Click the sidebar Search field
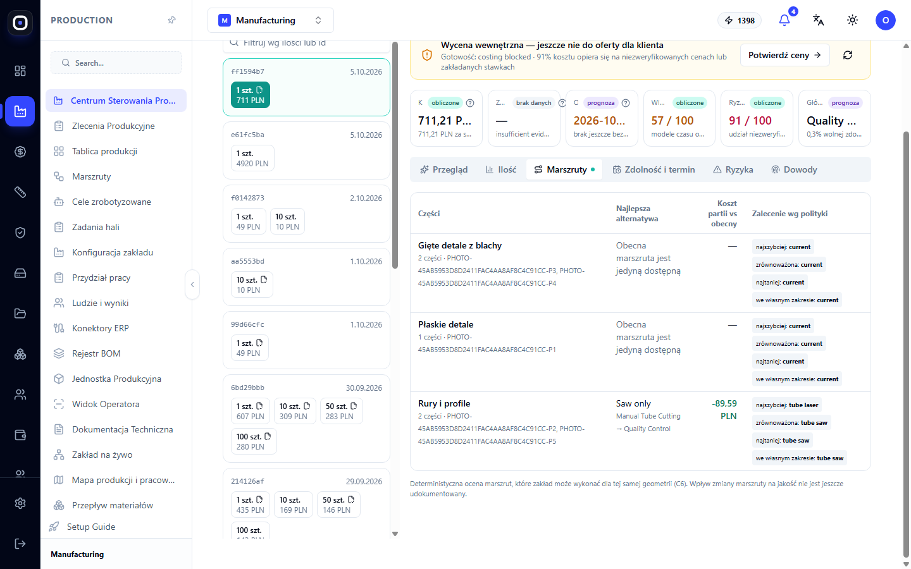The height and width of the screenshot is (569, 911). [x=116, y=63]
